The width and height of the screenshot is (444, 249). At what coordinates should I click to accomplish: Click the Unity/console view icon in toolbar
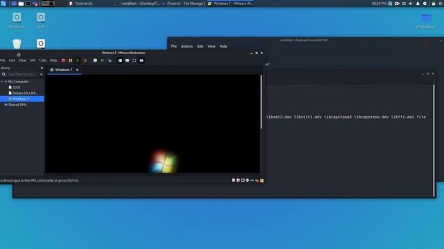[x=142, y=60]
